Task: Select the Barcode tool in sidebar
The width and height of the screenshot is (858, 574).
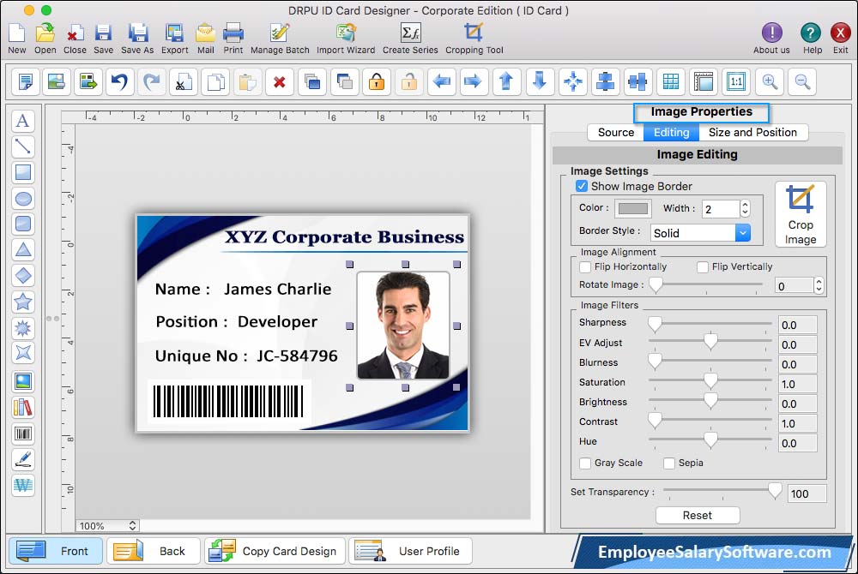Action: pyautogui.click(x=23, y=433)
